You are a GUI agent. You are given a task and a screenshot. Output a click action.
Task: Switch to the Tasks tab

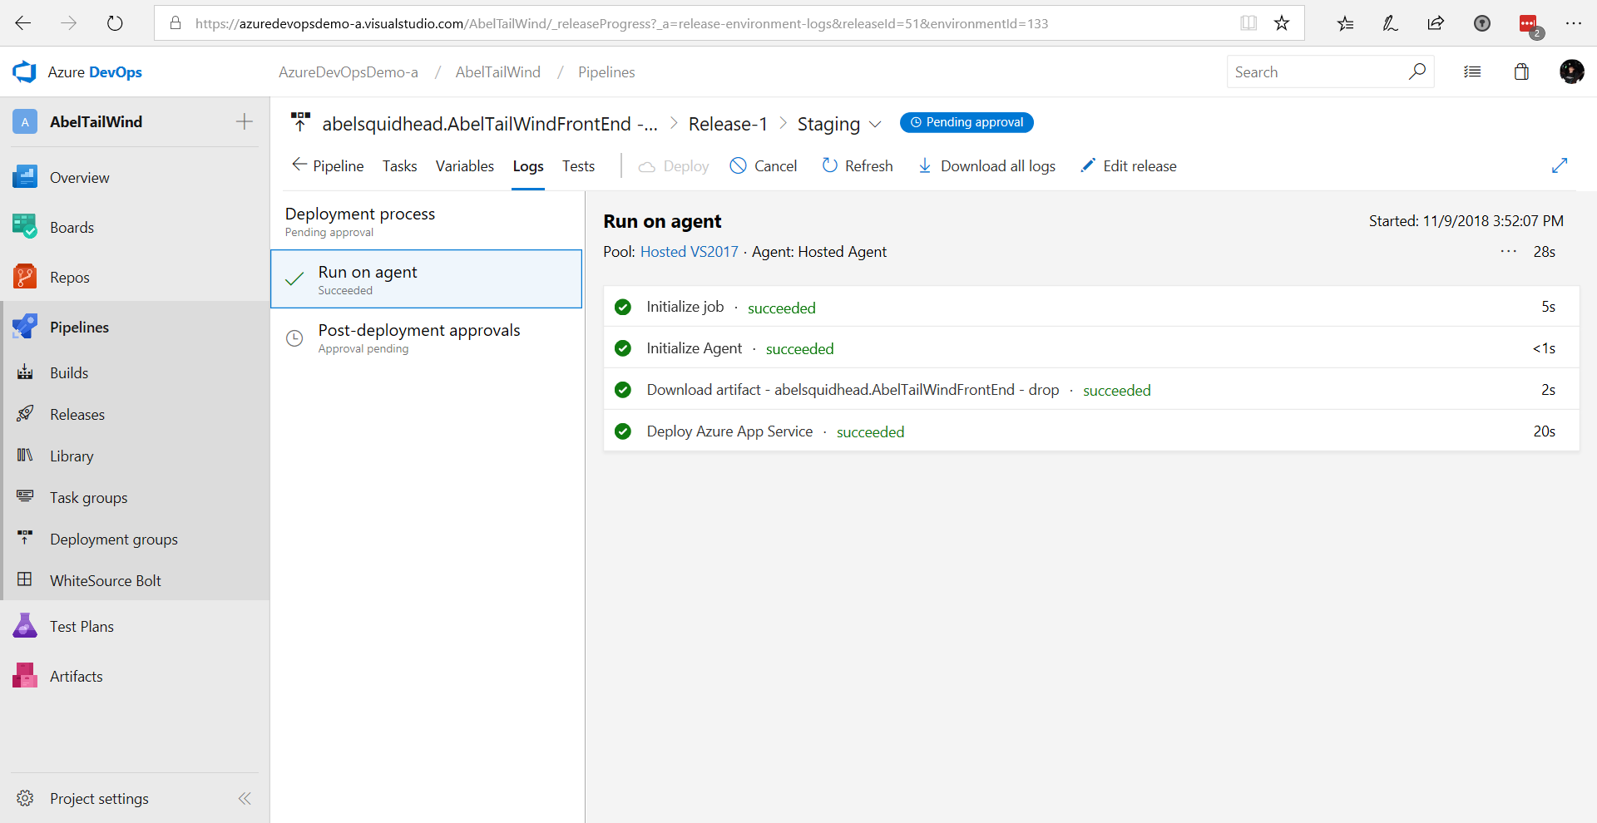pyautogui.click(x=399, y=165)
